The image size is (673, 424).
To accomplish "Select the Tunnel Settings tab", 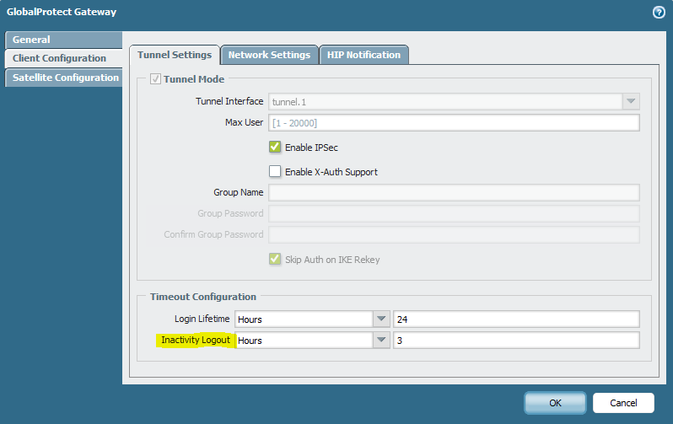I will [175, 55].
